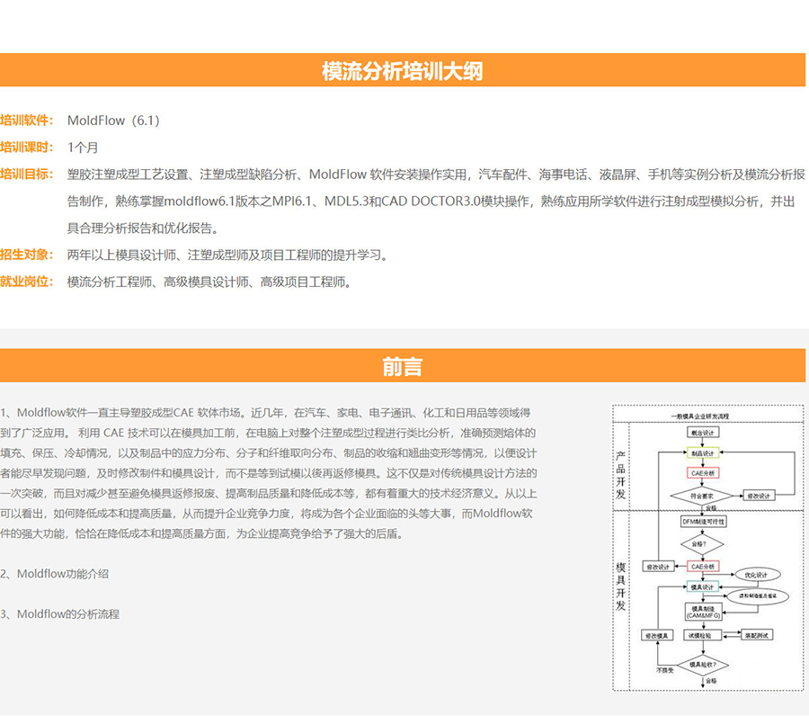Open the development process flowchart image
Image resolution: width=809 pixels, height=716 pixels.
point(708,547)
